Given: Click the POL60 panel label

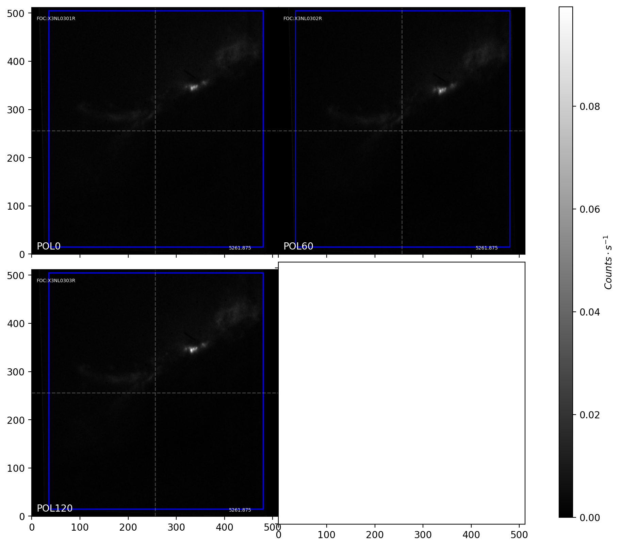Looking at the screenshot, I should point(298,246).
